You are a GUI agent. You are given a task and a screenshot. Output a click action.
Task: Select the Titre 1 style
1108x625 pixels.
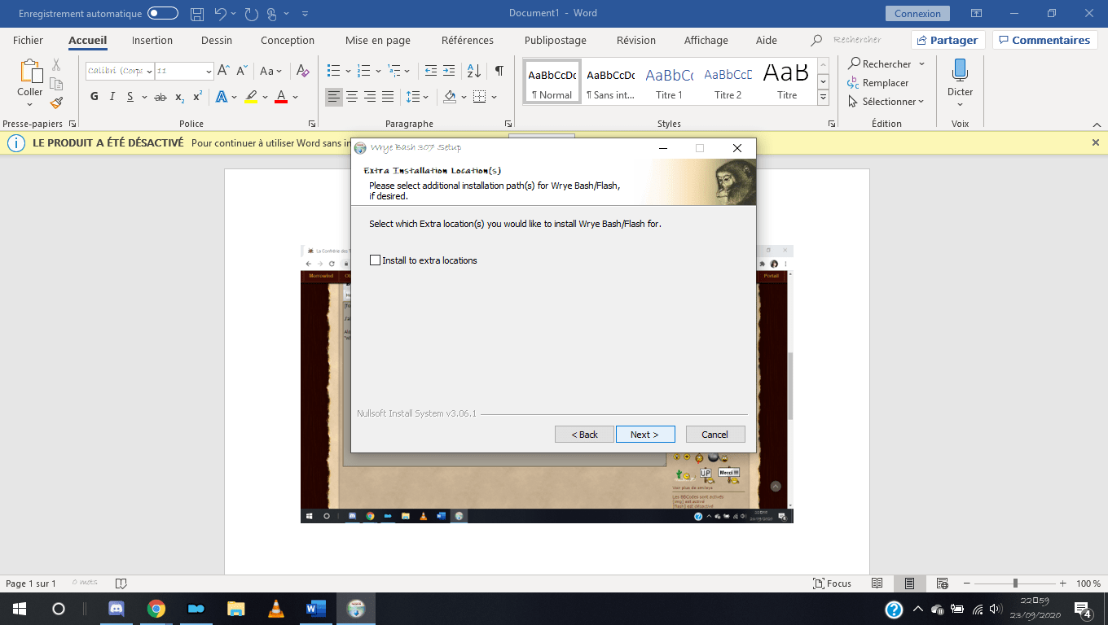[x=669, y=82]
